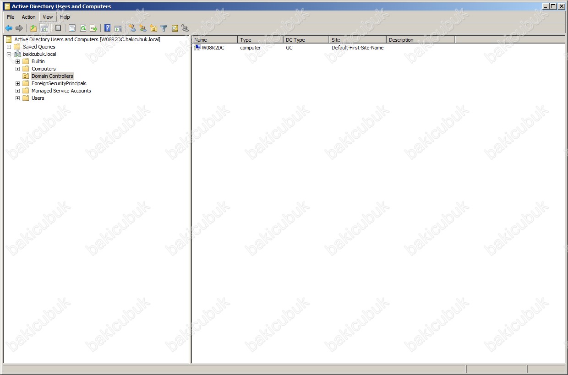Image resolution: width=568 pixels, height=375 pixels.
Task: Open the File menu
Action: coord(11,17)
